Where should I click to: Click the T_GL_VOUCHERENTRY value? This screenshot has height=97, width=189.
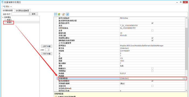(x=129, y=26)
